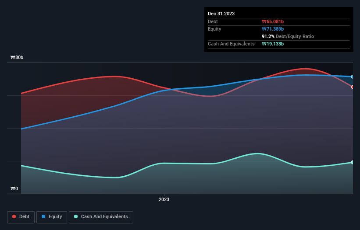Viewport: 360px width, 230px height.
Task: Select the Equity endpoint marker on the chart
Action: [x=353, y=77]
